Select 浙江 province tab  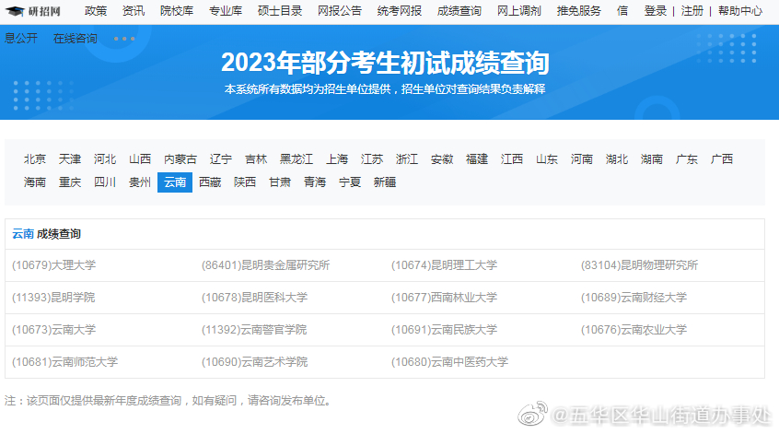407,159
